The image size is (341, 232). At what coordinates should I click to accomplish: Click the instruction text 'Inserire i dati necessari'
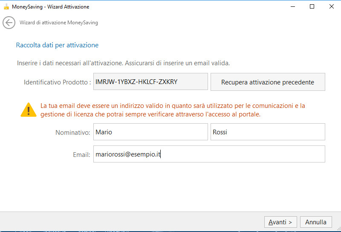tap(123, 63)
